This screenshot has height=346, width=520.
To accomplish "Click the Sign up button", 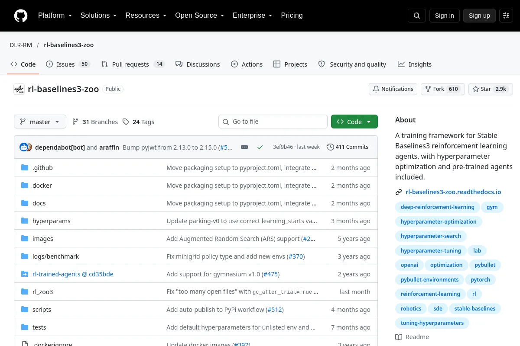I will point(479,16).
